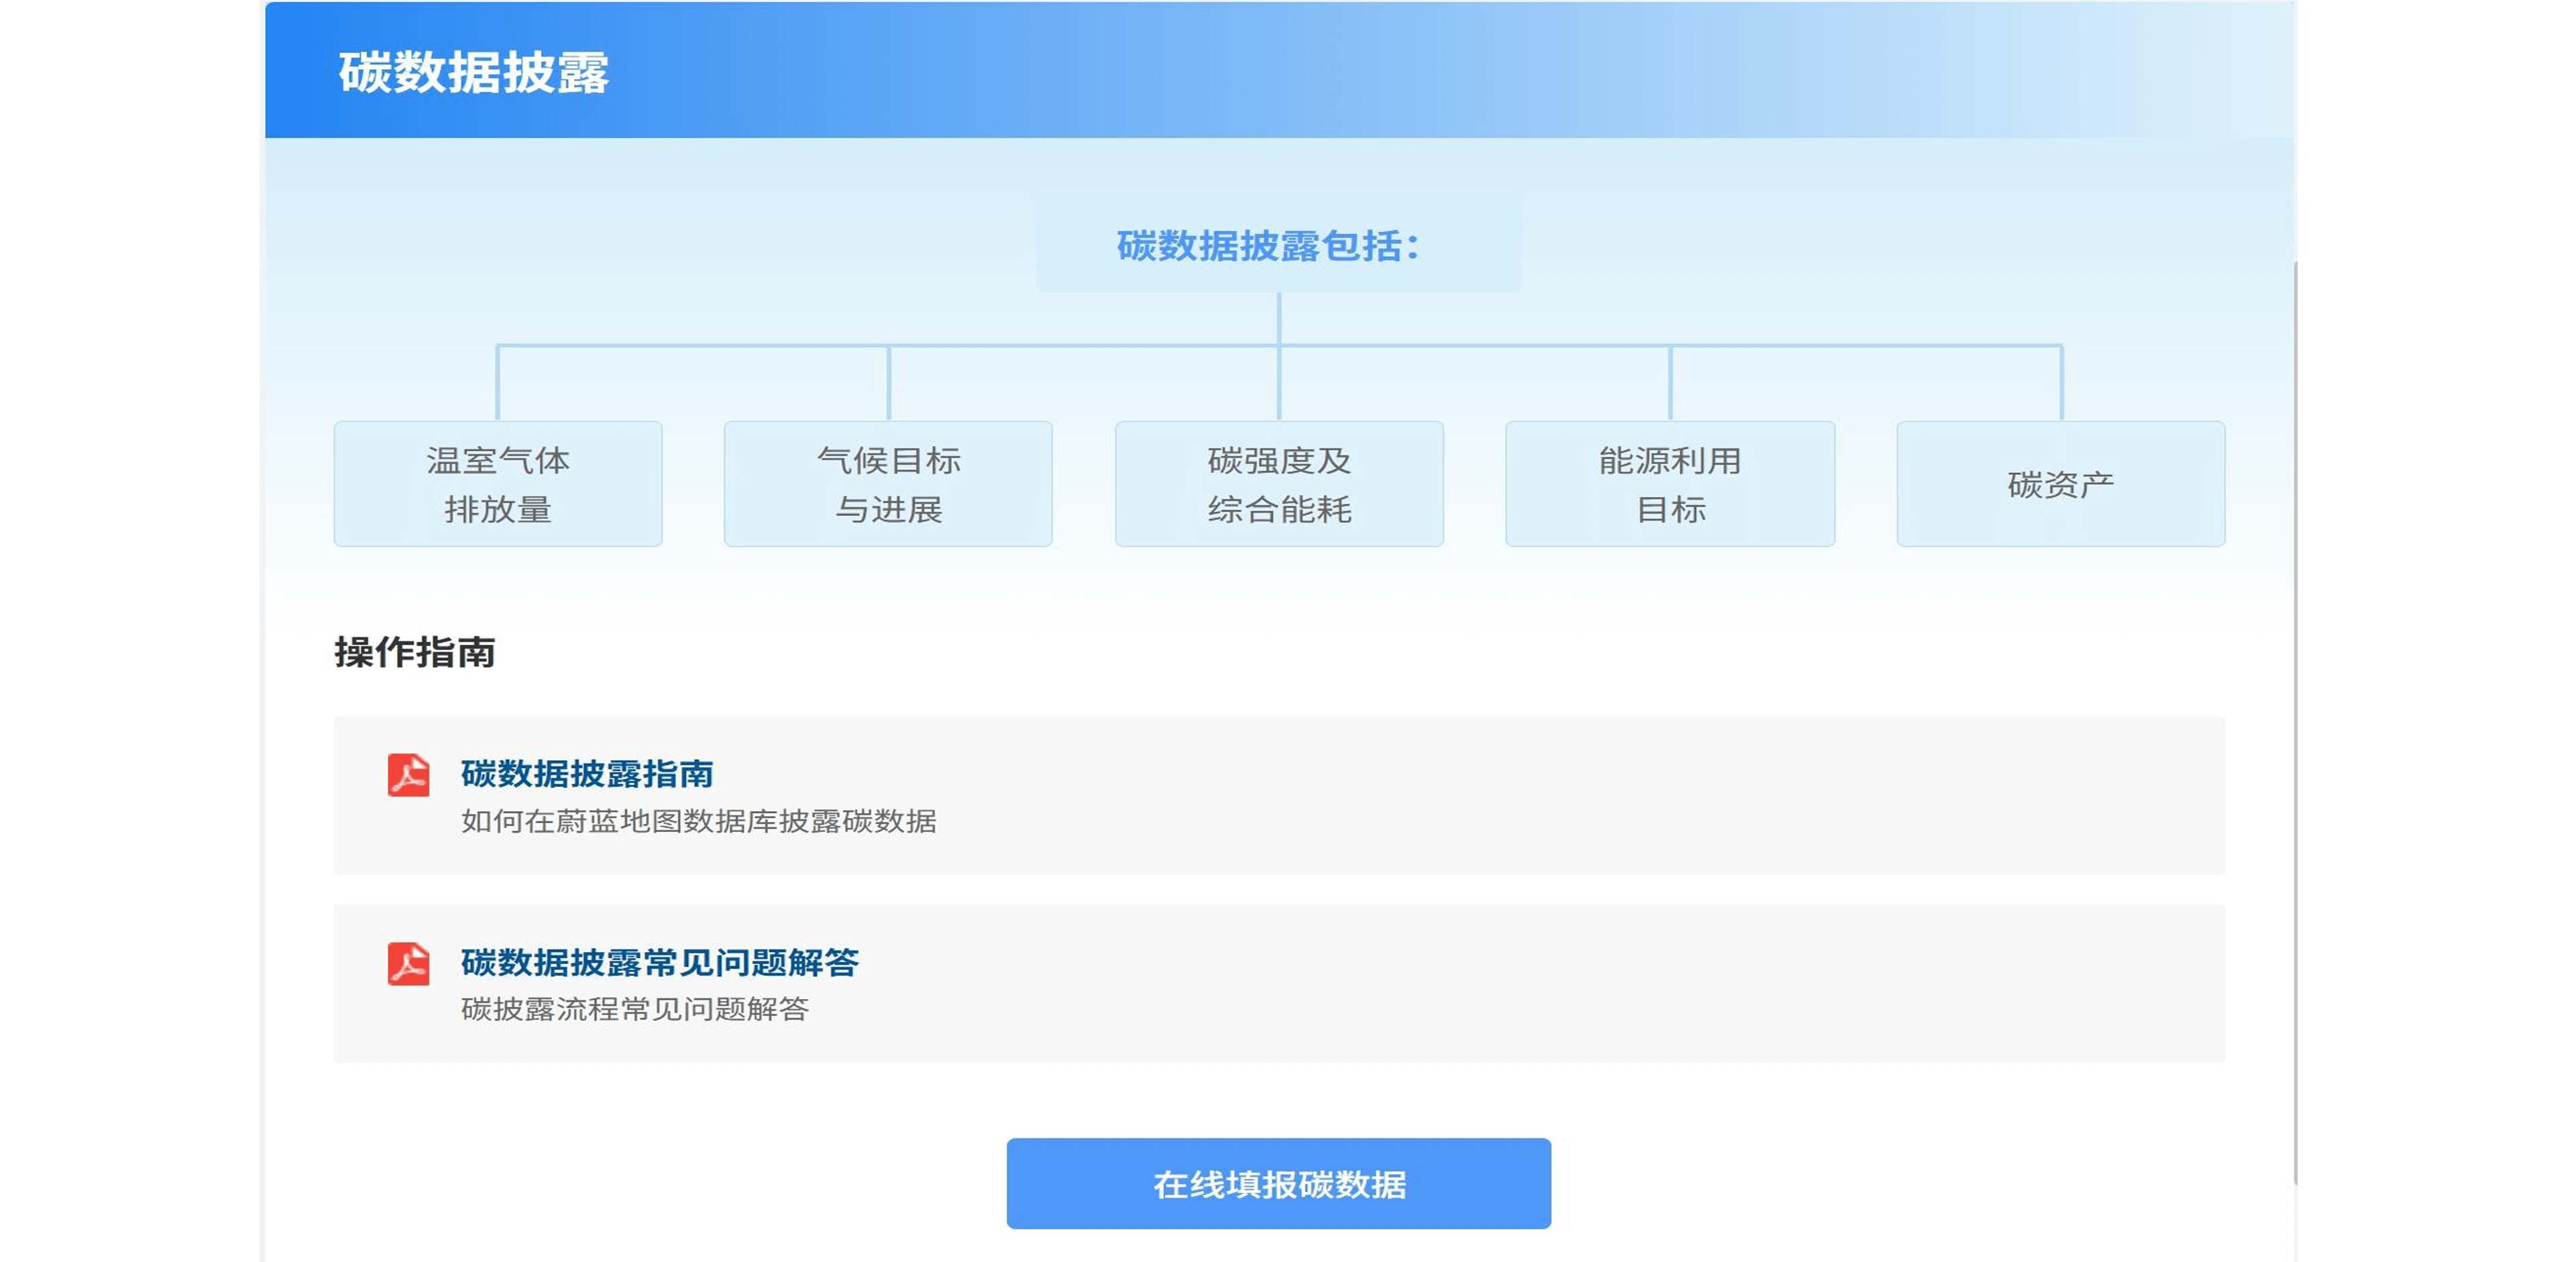Select the 碳资产 box
This screenshot has height=1262, width=2576.
[2060, 484]
